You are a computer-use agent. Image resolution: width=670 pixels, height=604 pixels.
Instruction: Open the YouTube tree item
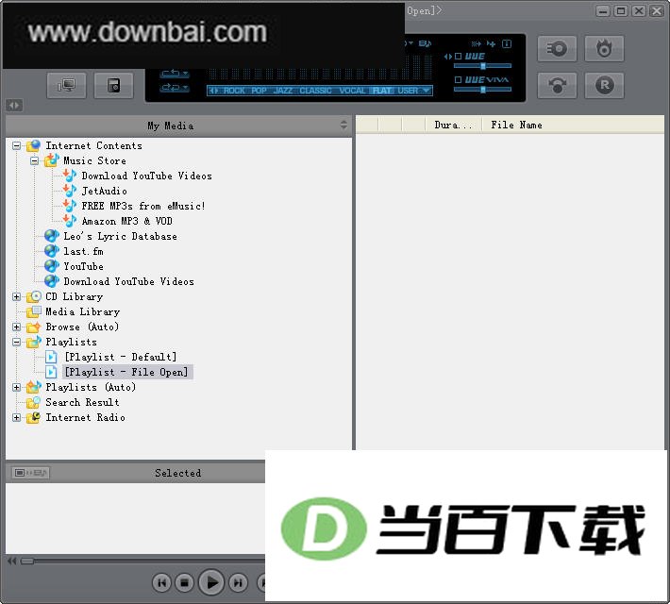point(83,266)
